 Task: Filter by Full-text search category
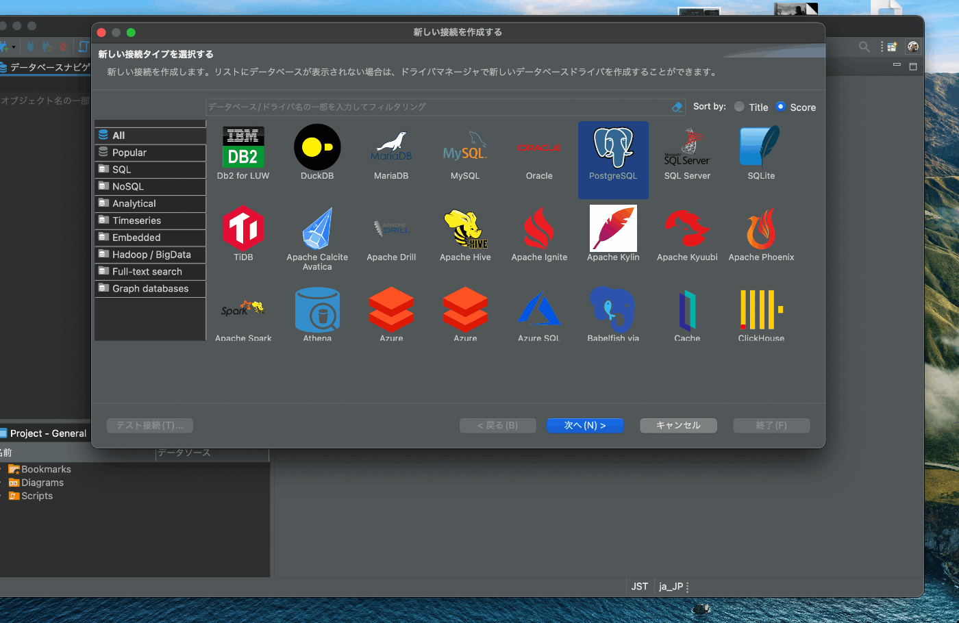click(x=150, y=272)
